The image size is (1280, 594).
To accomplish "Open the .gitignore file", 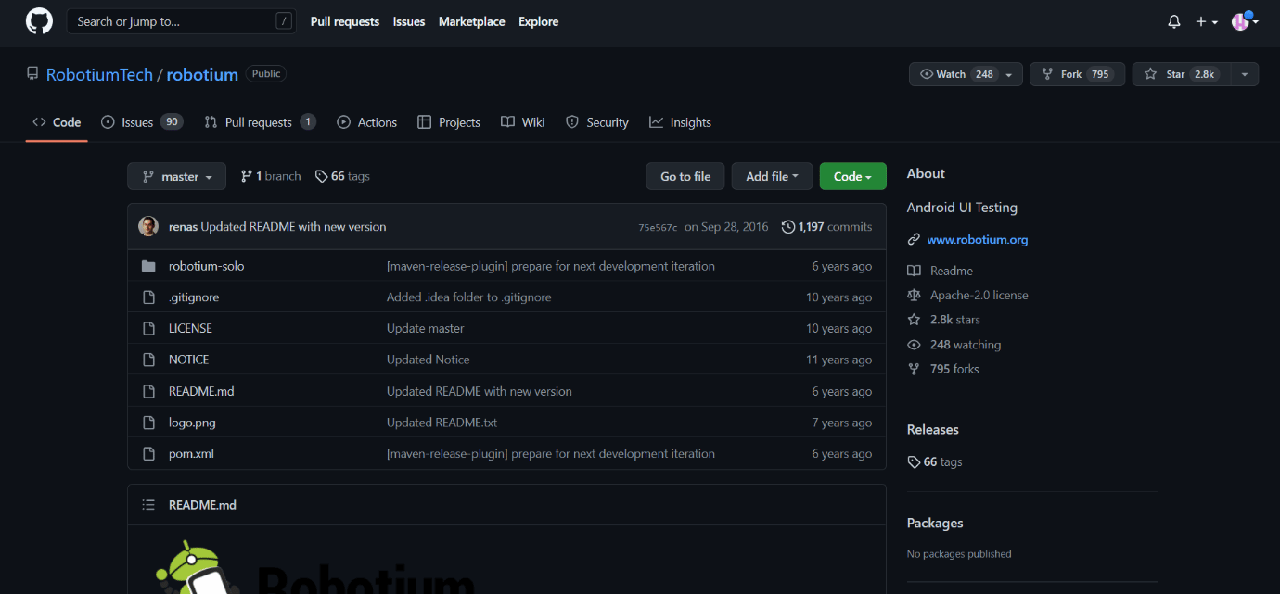I will pyautogui.click(x=194, y=297).
